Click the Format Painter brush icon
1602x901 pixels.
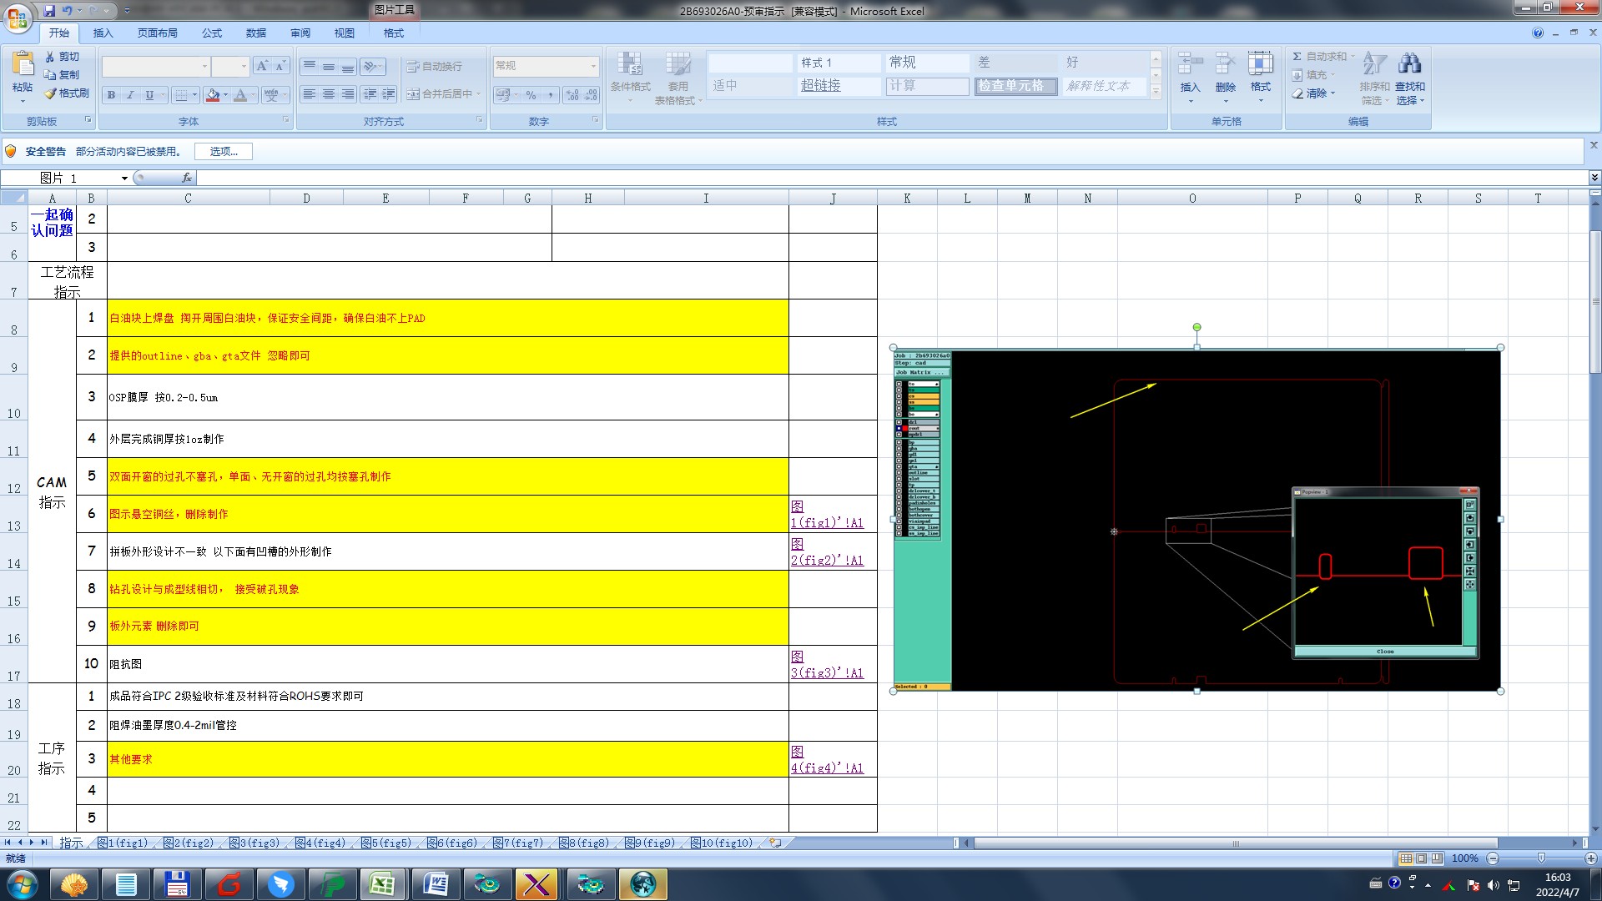pyautogui.click(x=50, y=93)
